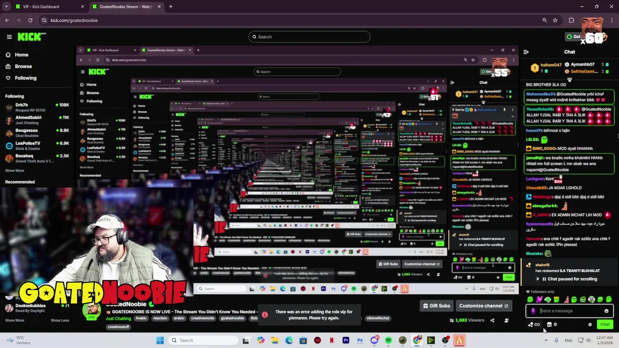The image size is (619, 348).
Task: Send message with Chat button
Action: (x=605, y=325)
